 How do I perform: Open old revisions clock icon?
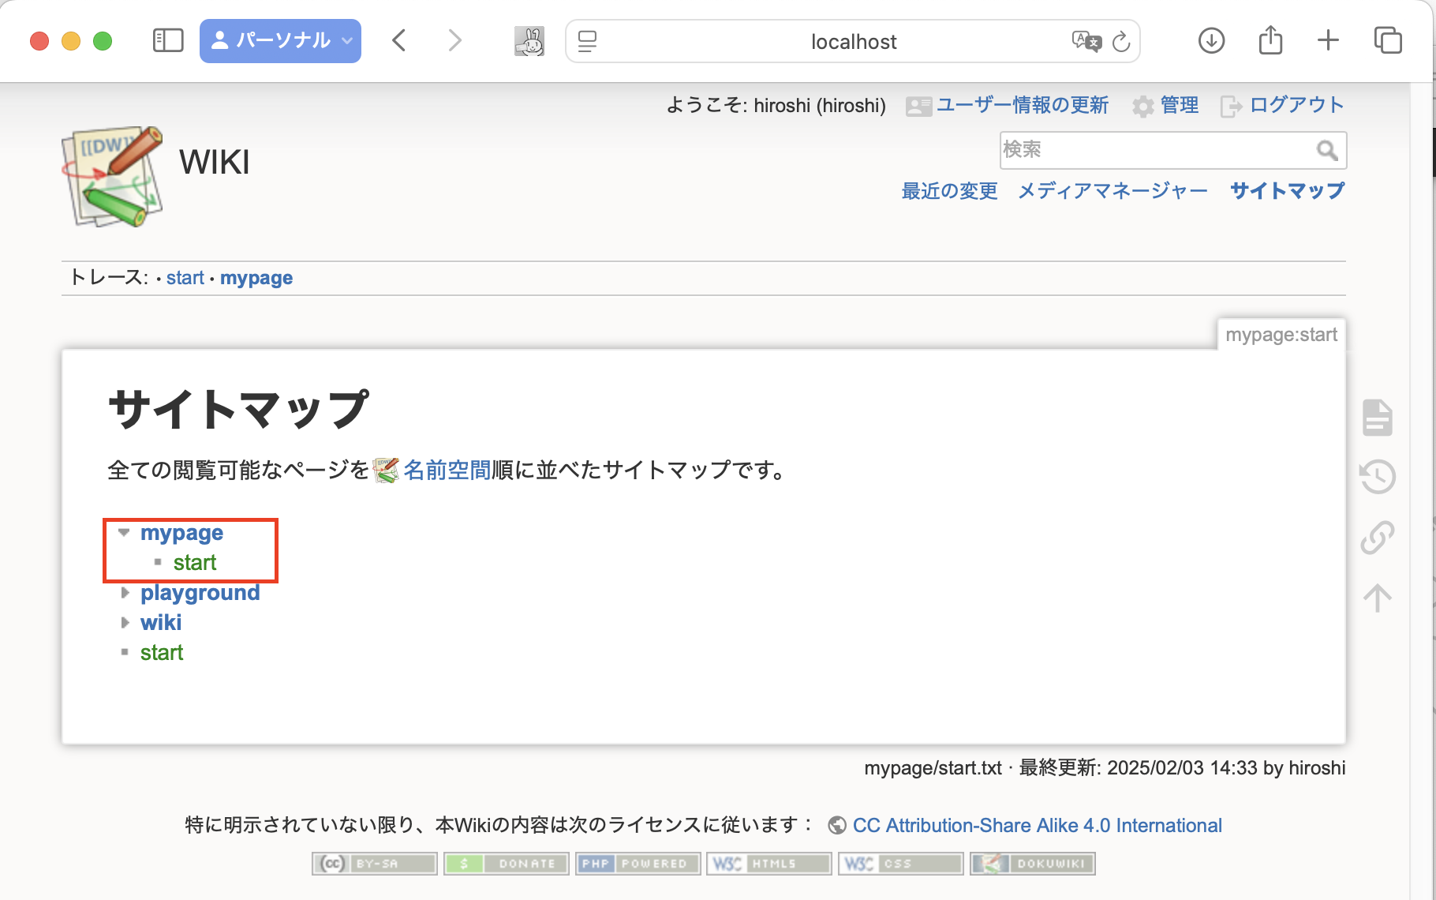1377,477
